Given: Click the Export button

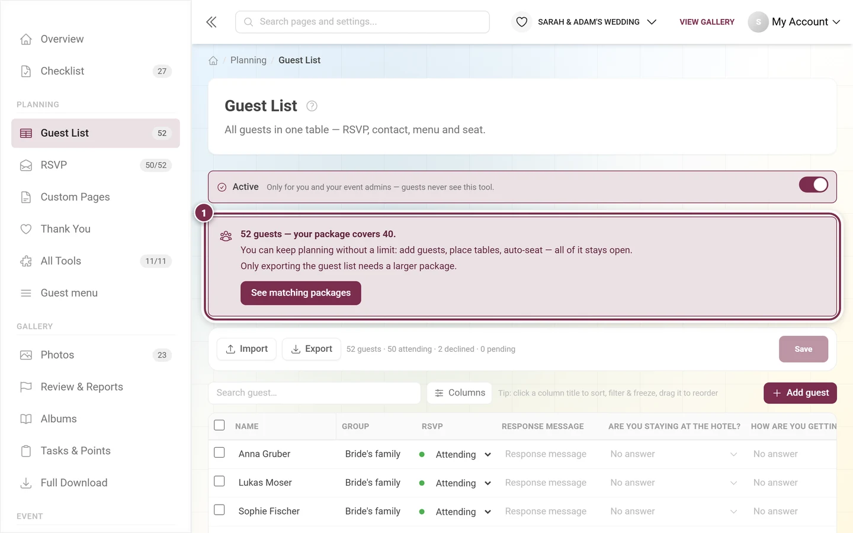Looking at the screenshot, I should 312,349.
